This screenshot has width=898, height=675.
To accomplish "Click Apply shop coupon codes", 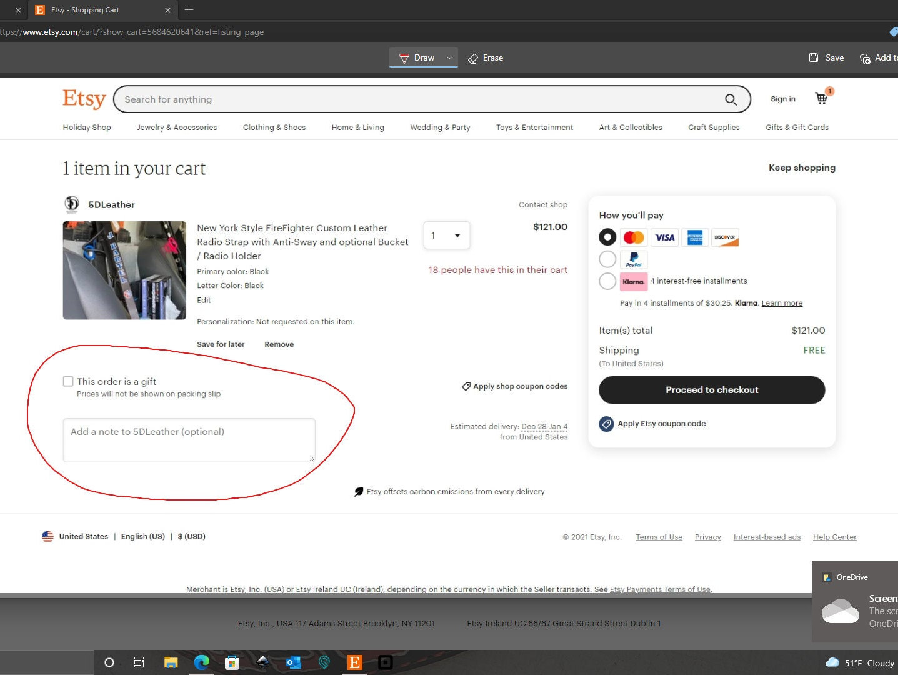I will (514, 386).
